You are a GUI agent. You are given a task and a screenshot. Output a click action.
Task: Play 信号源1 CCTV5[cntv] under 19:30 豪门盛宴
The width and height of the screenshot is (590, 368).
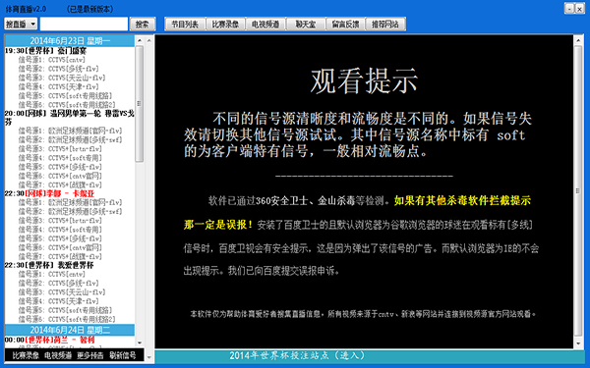52,60
